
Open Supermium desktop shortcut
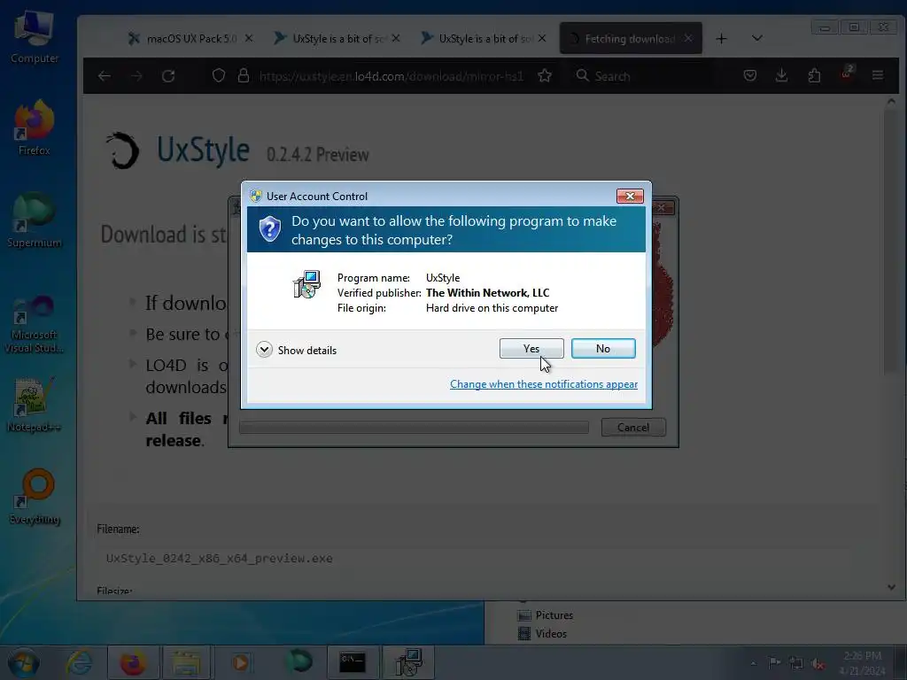pyautogui.click(x=35, y=220)
